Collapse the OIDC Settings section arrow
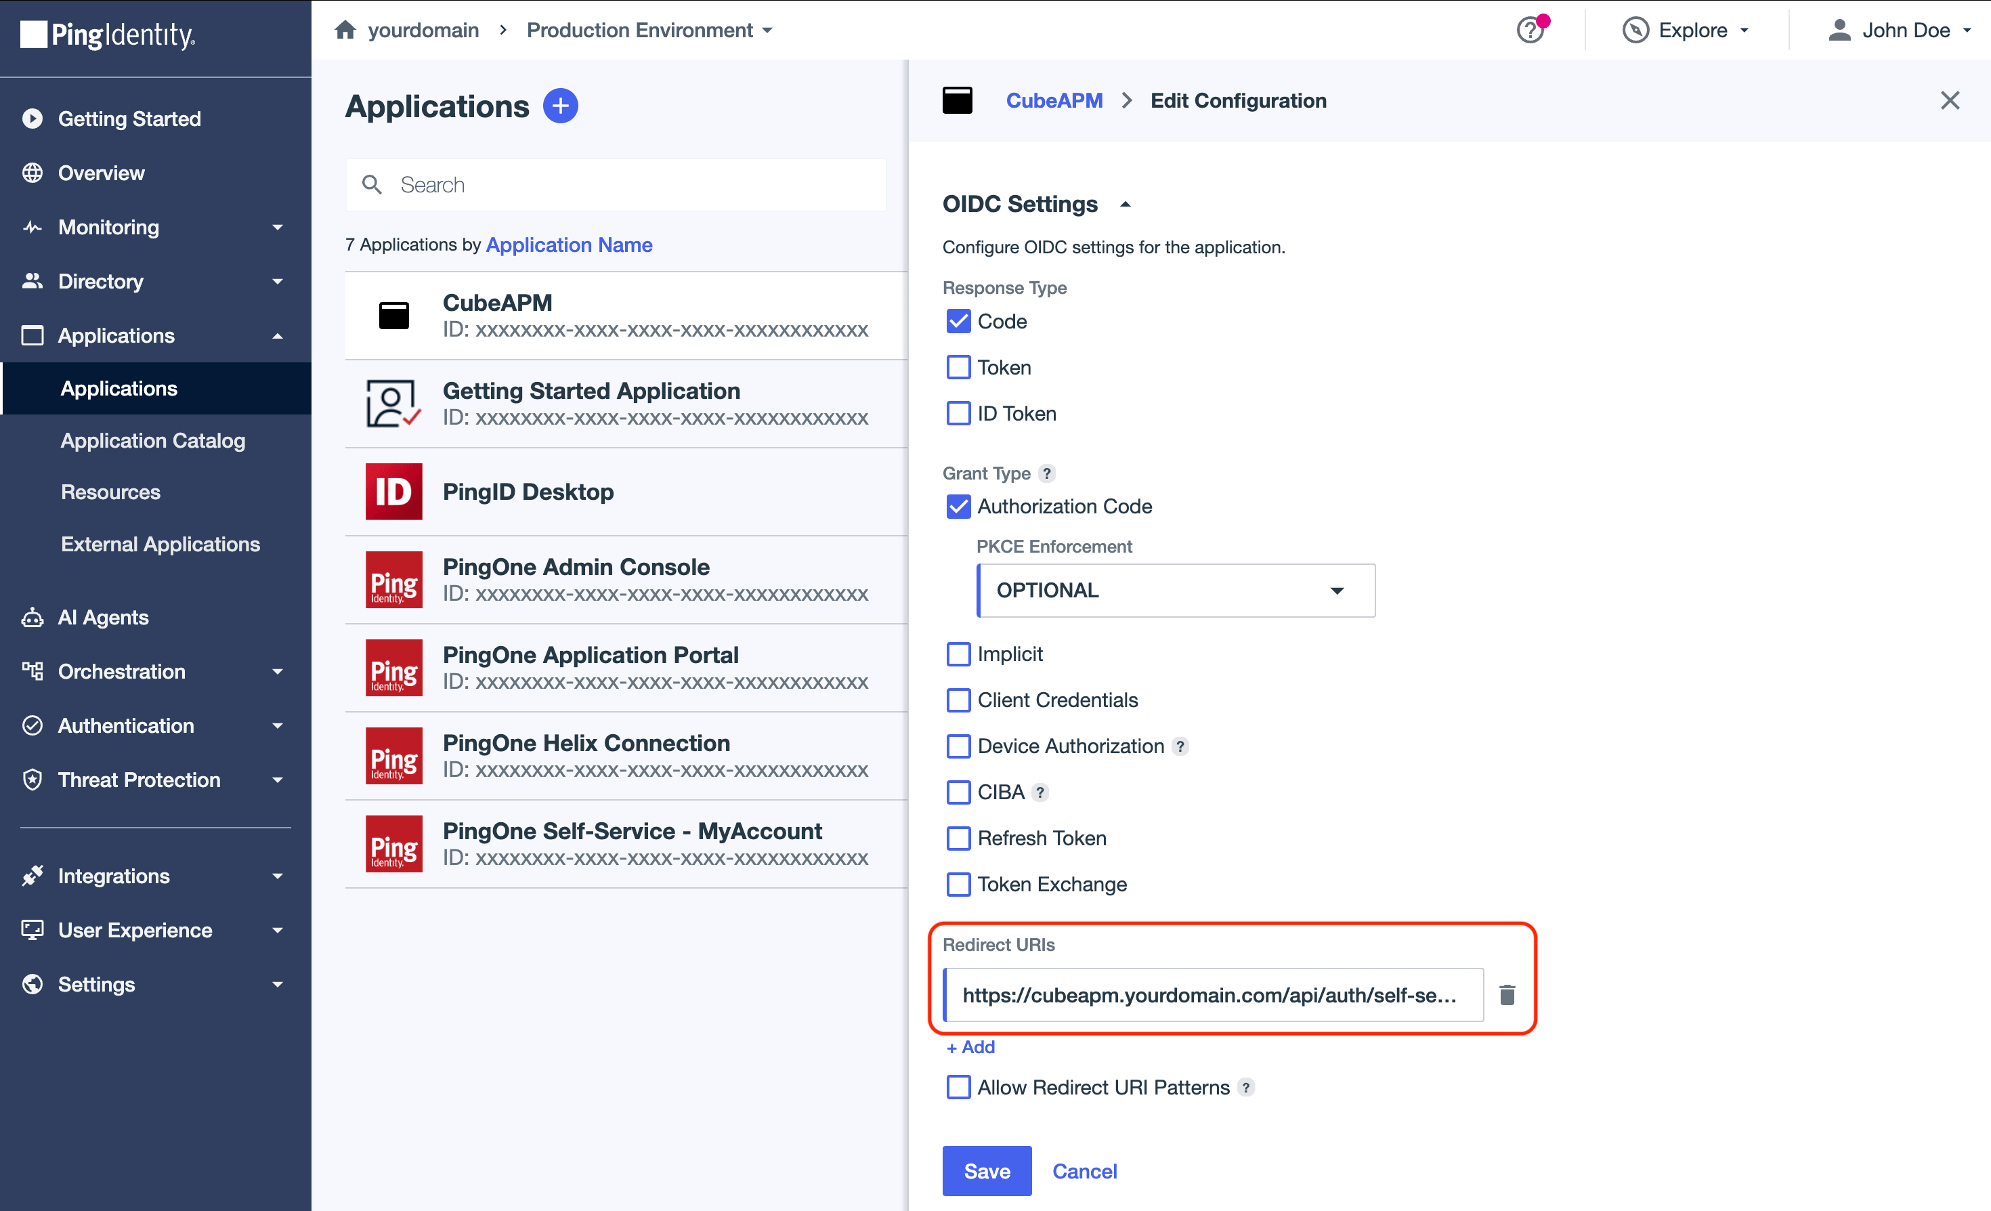The height and width of the screenshot is (1211, 1991). pyautogui.click(x=1125, y=205)
